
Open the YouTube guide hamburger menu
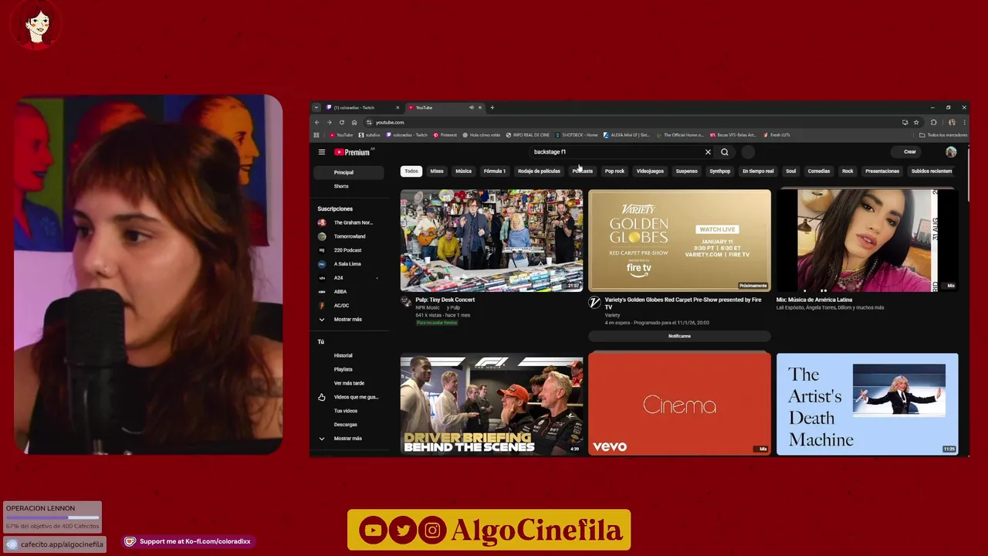click(x=322, y=152)
